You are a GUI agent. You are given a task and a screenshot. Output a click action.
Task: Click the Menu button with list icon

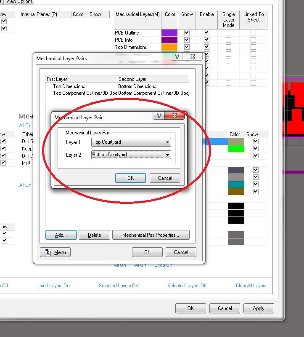56,252
